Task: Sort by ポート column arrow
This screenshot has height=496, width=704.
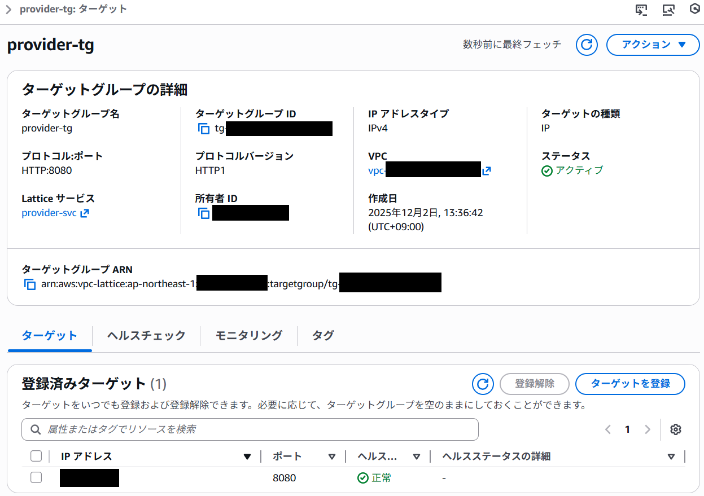Action: pos(332,457)
